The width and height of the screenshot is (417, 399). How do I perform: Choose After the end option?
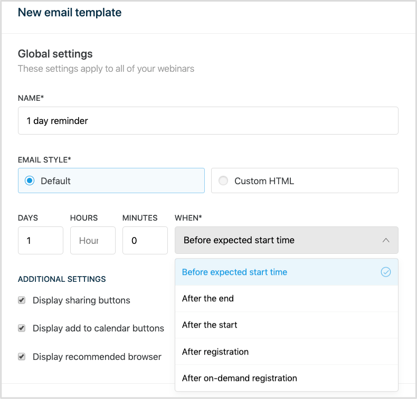pos(287,299)
